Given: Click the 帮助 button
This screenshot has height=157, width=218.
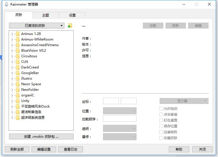Looking at the screenshot, I should click(x=179, y=149).
